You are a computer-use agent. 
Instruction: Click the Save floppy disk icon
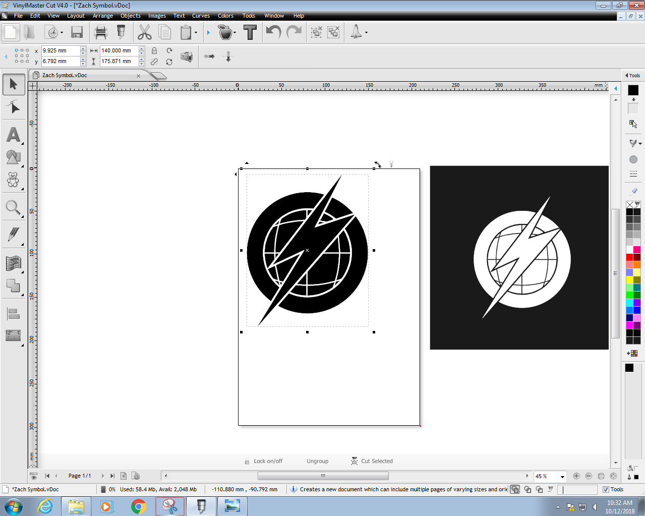pyautogui.click(x=77, y=33)
